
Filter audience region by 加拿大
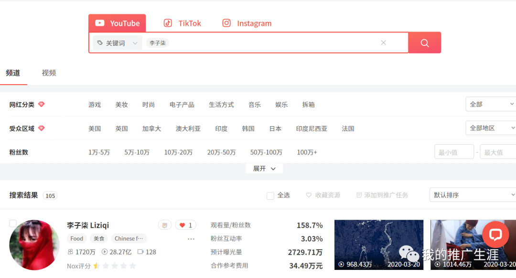pyautogui.click(x=151, y=128)
